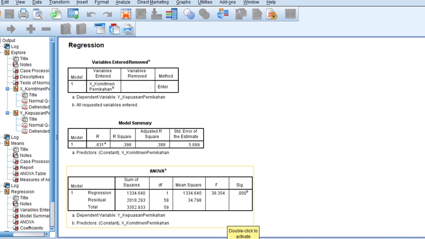425x239 pixels.
Task: Open the Window menu
Action: point(251,2)
